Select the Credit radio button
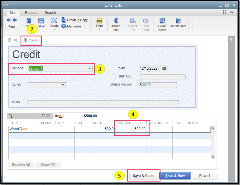Image resolution: width=240 pixels, height=185 pixels. (25, 40)
